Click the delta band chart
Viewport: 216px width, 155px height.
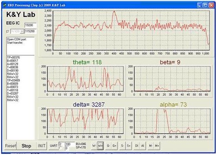click(85, 121)
